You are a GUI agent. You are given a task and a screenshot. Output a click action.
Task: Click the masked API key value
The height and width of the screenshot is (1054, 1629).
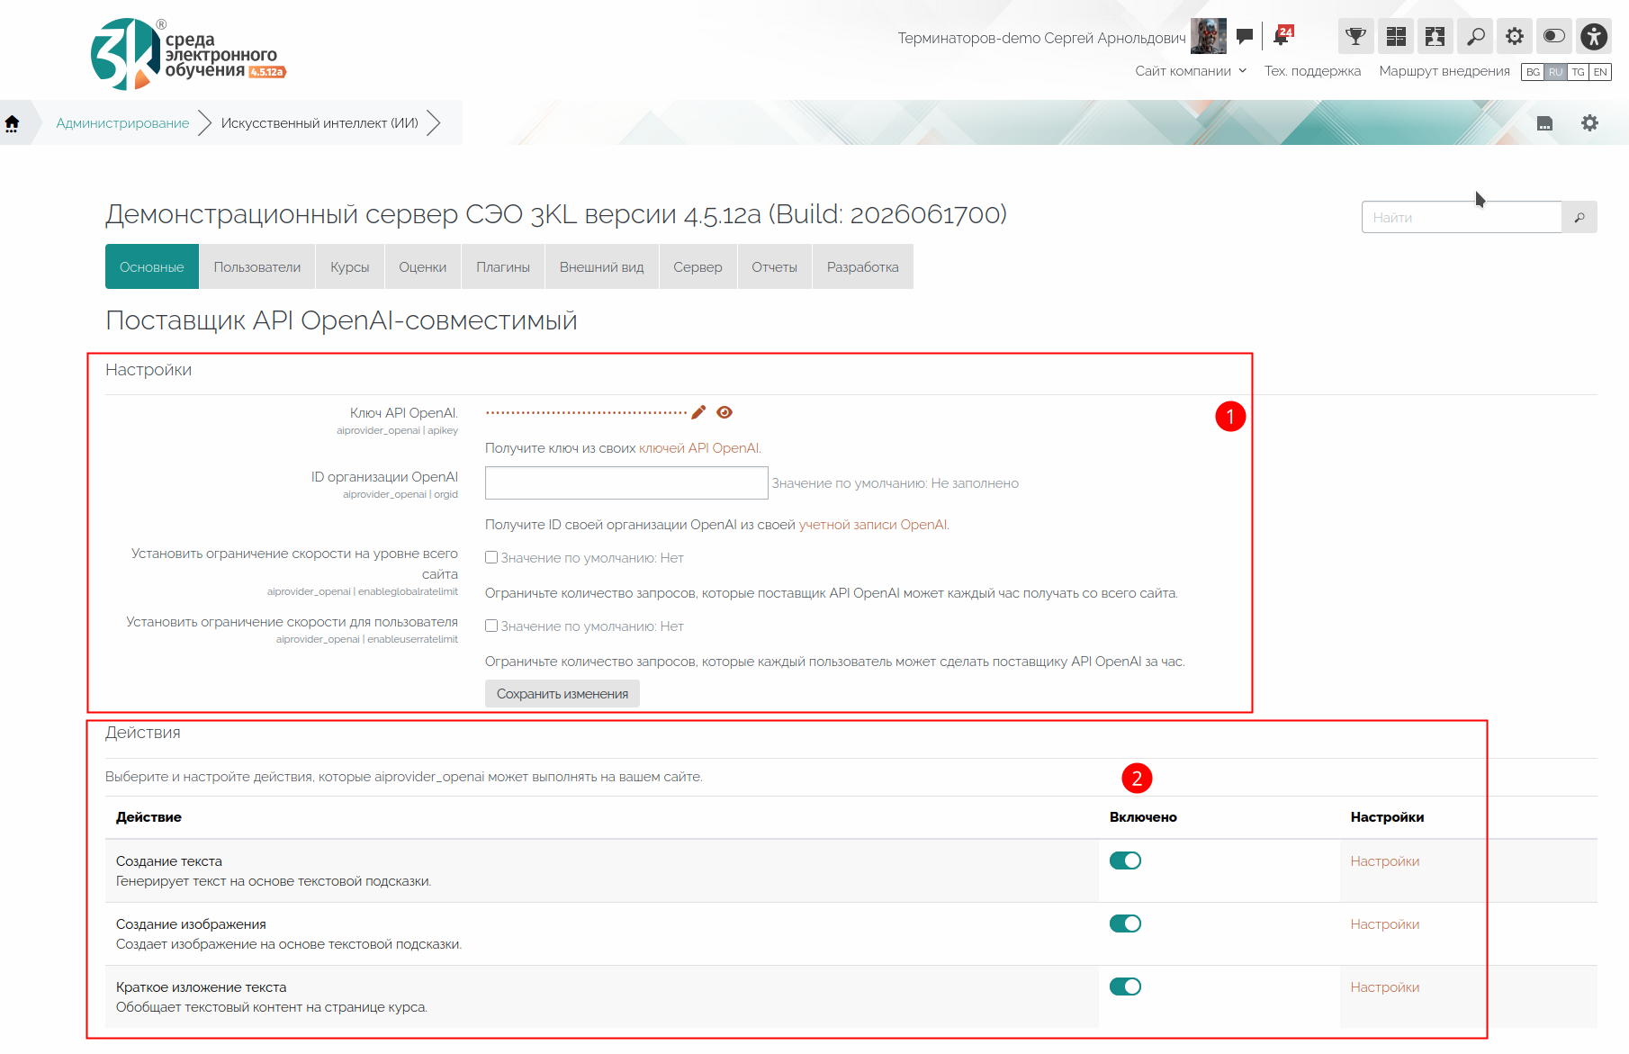pyautogui.click(x=586, y=412)
